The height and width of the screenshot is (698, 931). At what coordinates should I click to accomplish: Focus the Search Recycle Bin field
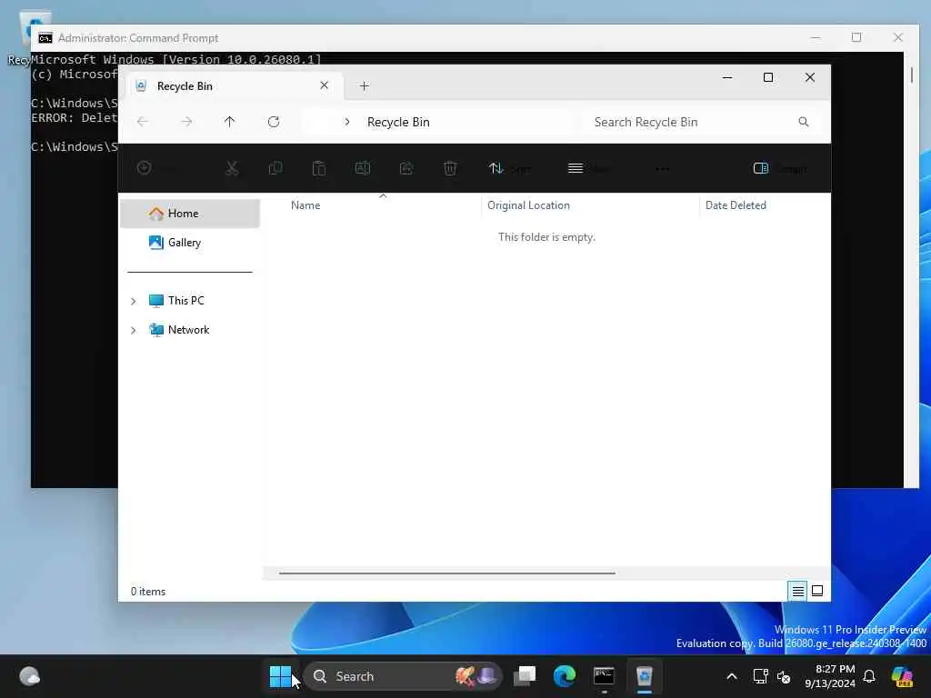pyautogui.click(x=703, y=122)
